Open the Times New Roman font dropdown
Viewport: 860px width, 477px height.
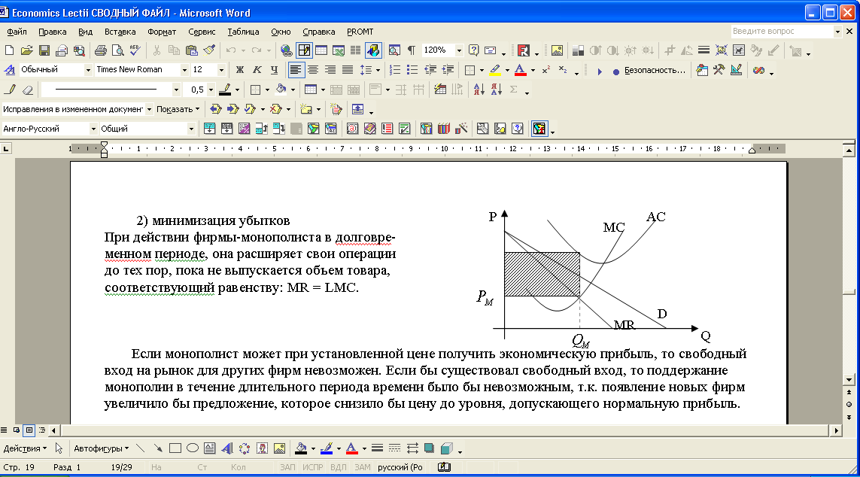pyautogui.click(x=184, y=70)
